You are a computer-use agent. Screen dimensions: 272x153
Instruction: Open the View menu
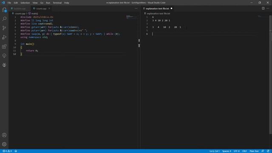[35, 3]
